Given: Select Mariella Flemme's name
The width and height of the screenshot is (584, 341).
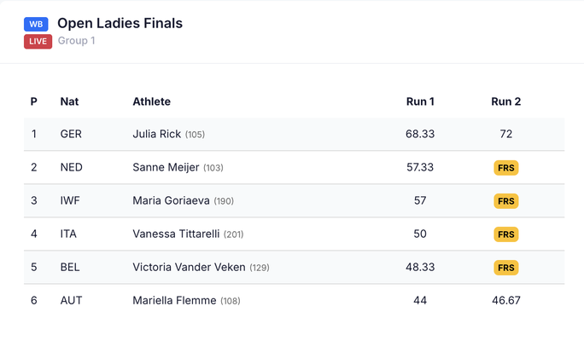Looking at the screenshot, I should [174, 301].
